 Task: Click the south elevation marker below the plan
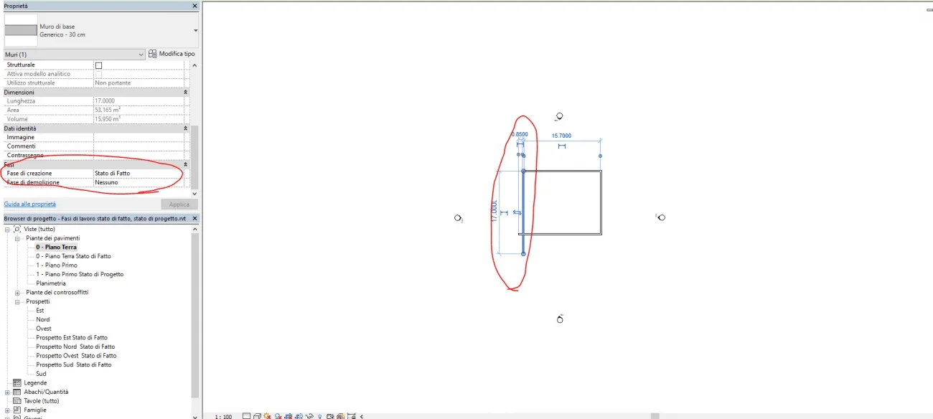(560, 319)
